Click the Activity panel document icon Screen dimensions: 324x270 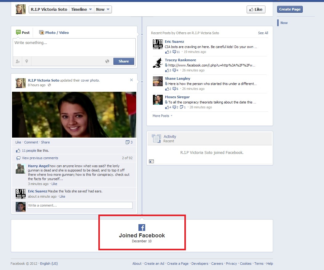click(156, 139)
